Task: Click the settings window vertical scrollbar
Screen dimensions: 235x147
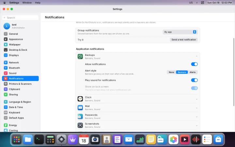Action: coord(234,72)
